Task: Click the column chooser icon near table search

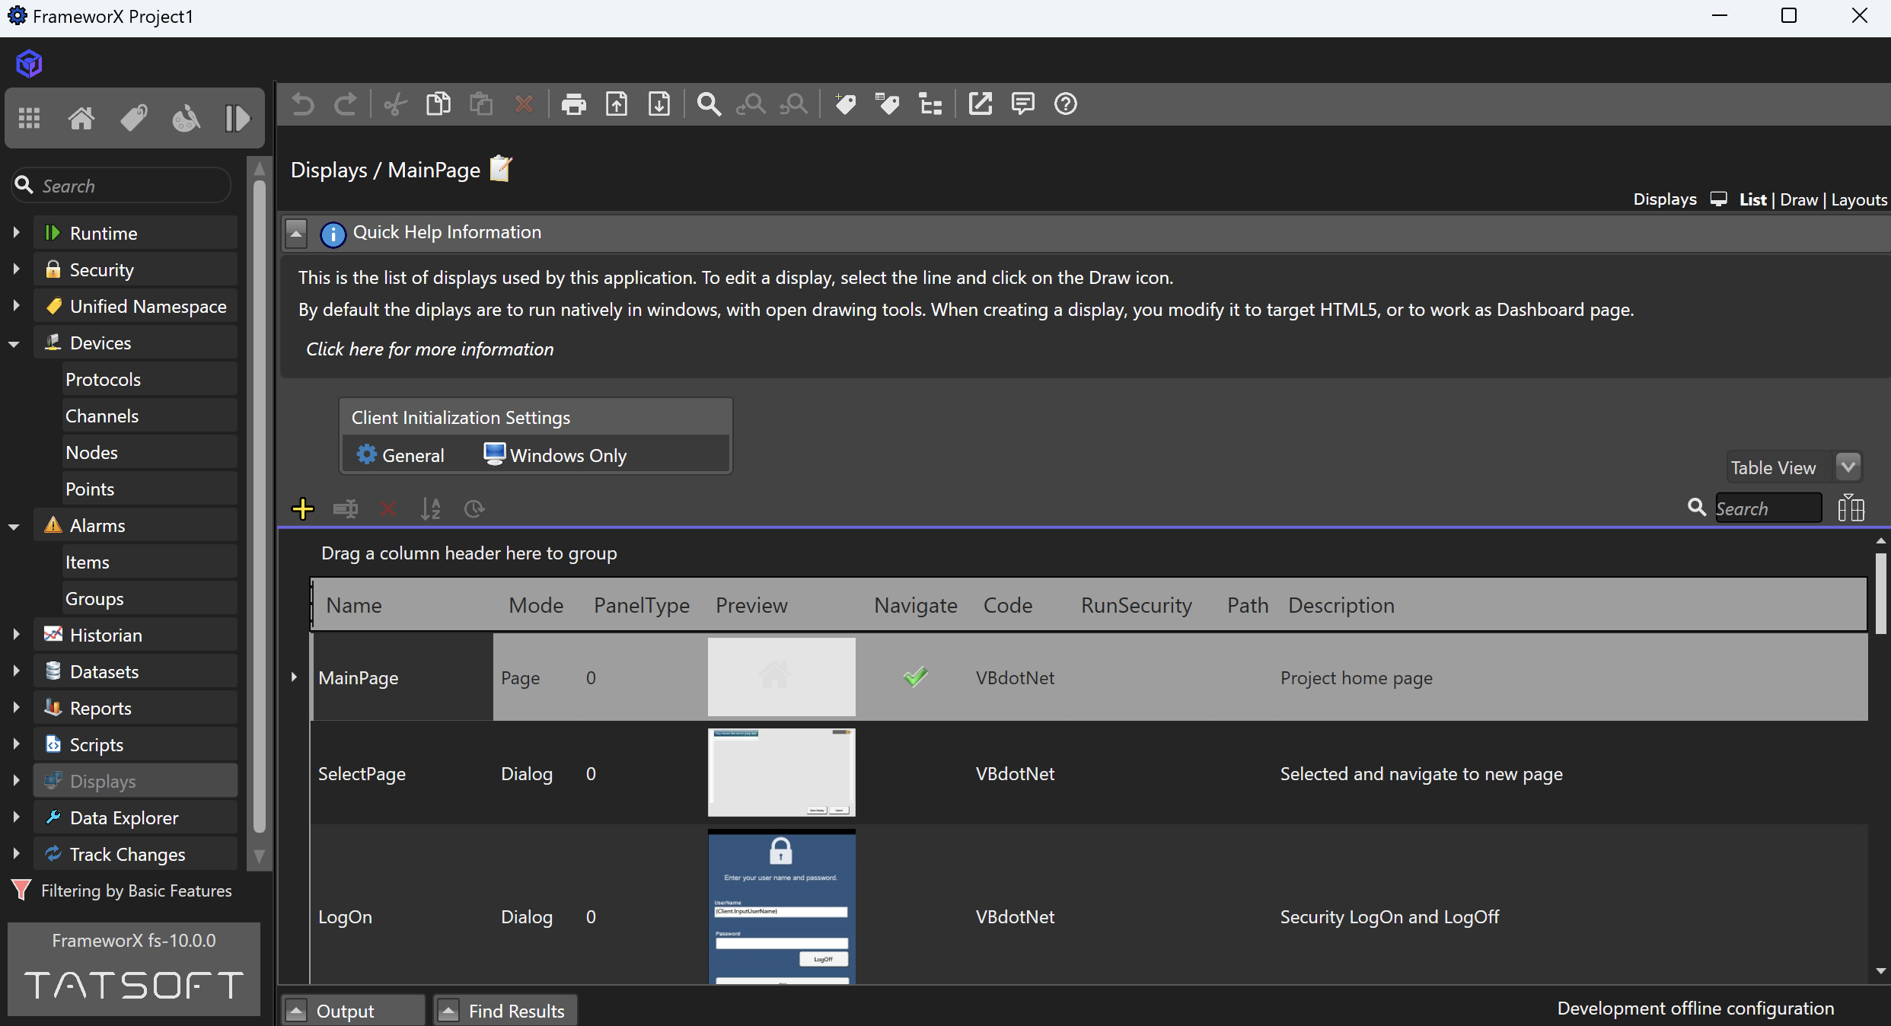Action: (1851, 508)
